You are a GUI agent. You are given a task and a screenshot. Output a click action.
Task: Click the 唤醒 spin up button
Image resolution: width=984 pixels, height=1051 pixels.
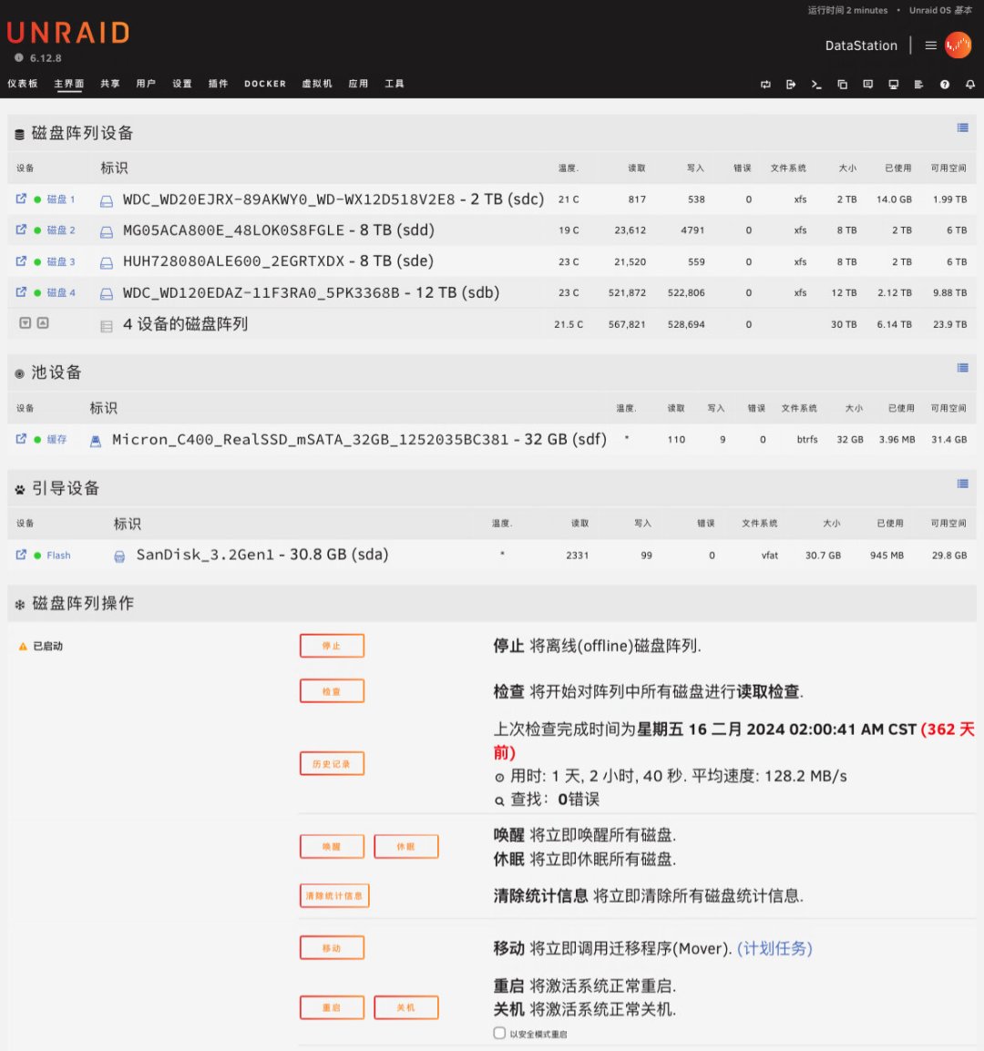tap(332, 847)
